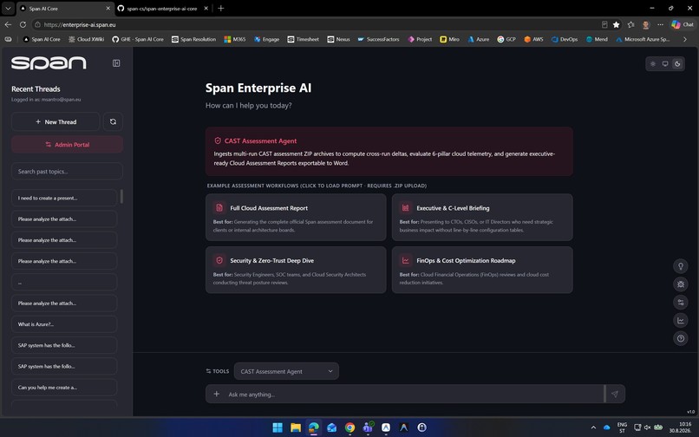Expand the bookmarks overflow chevron
Viewport: 699px width, 437px height.
coord(685,39)
